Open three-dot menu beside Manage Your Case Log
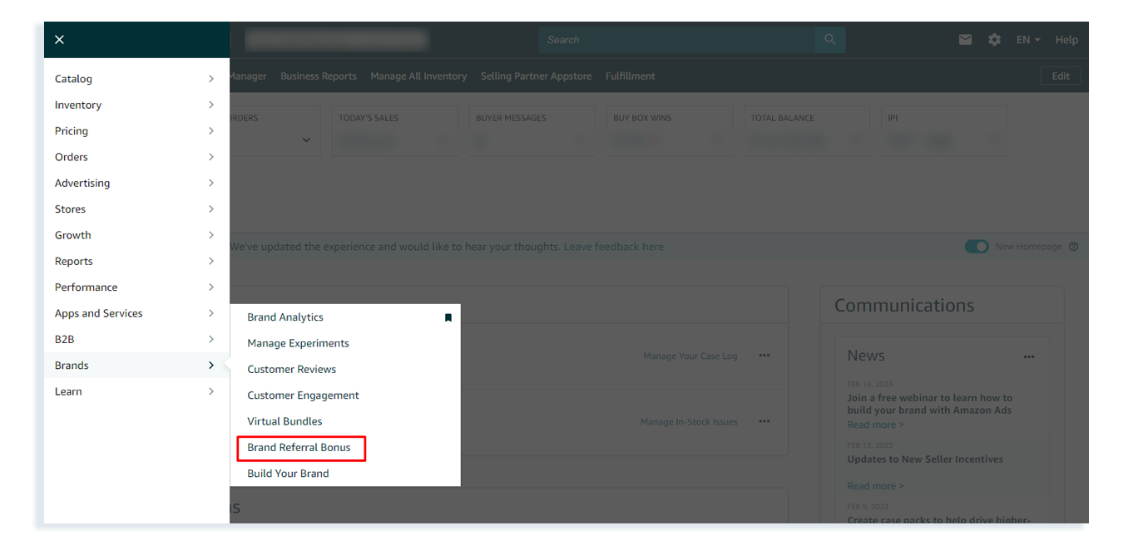This screenshot has width=1133, height=545. [764, 356]
